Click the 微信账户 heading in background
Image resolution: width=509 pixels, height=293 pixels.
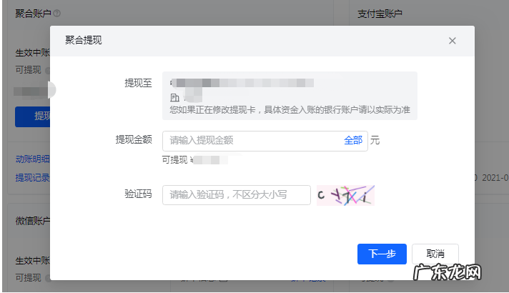[33, 221]
